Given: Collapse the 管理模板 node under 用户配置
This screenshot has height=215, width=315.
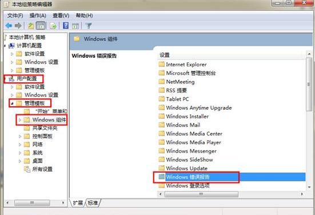Looking at the screenshot, I should click(x=12, y=103).
